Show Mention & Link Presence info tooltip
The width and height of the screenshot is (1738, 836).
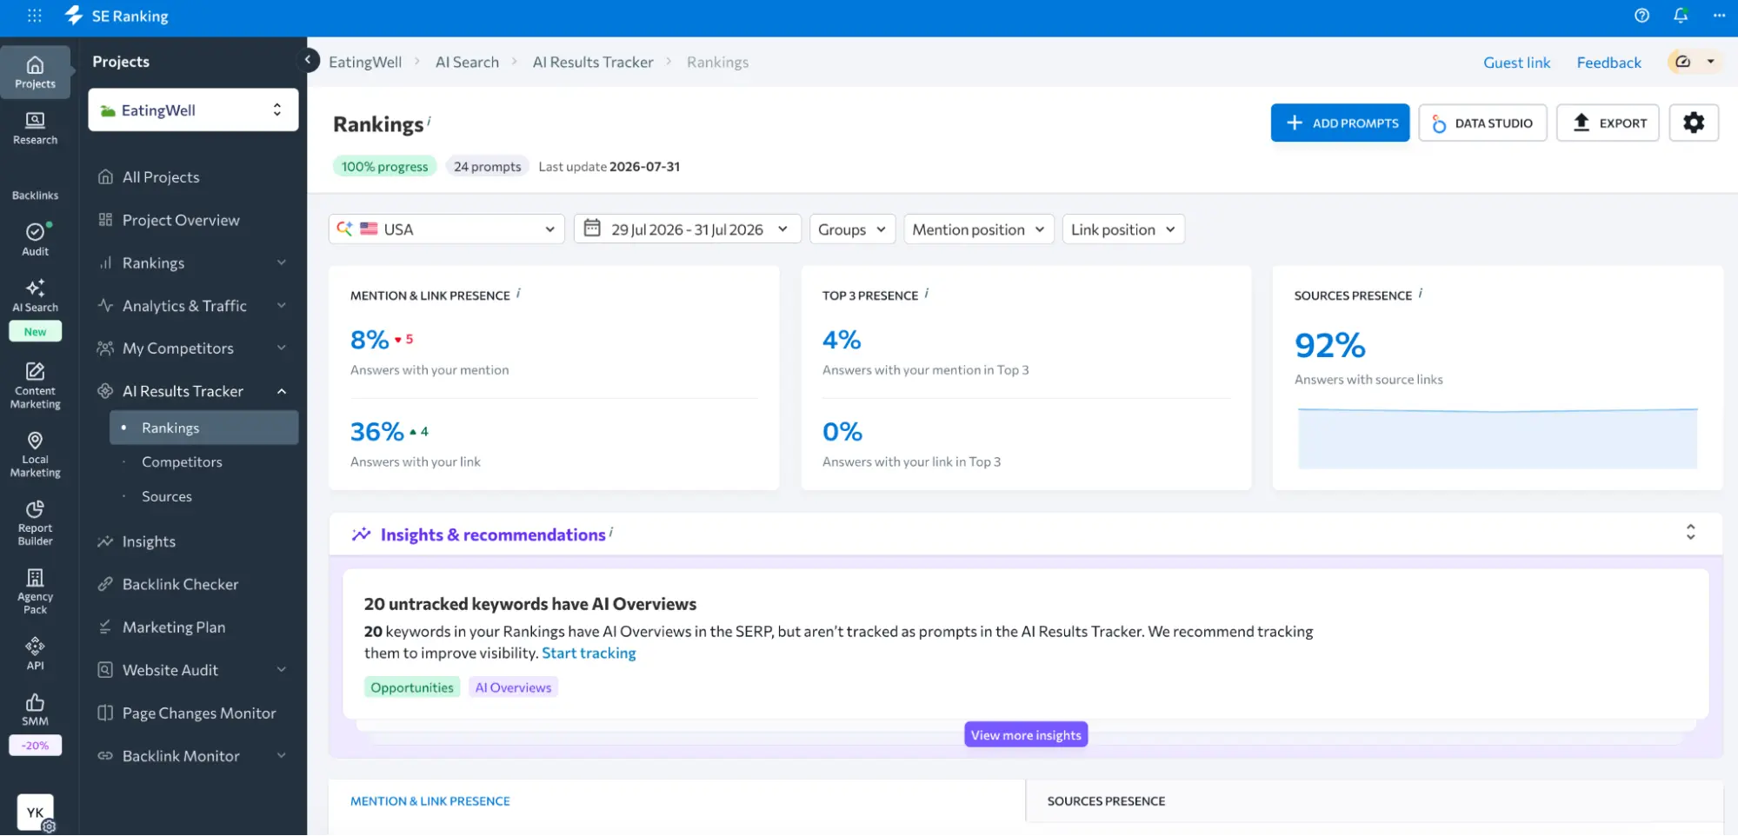point(518,294)
